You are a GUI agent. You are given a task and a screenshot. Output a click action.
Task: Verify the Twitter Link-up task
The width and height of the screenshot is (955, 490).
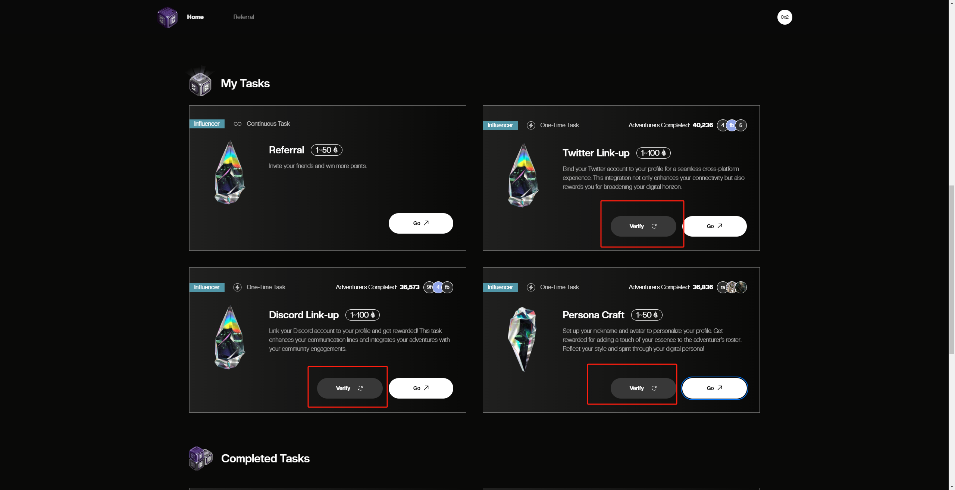point(643,226)
